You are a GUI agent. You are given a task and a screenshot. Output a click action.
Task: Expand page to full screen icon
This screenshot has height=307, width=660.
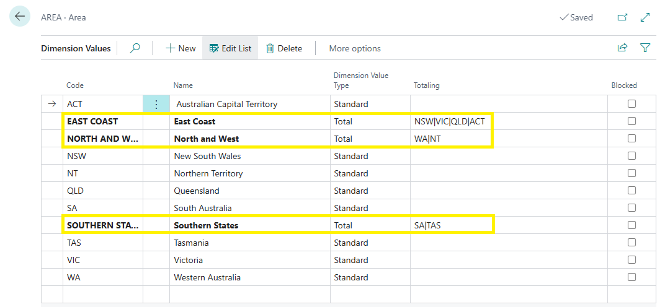[645, 17]
